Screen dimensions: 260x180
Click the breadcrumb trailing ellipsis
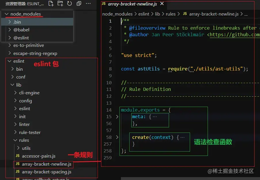pyautogui.click(x=246, y=15)
